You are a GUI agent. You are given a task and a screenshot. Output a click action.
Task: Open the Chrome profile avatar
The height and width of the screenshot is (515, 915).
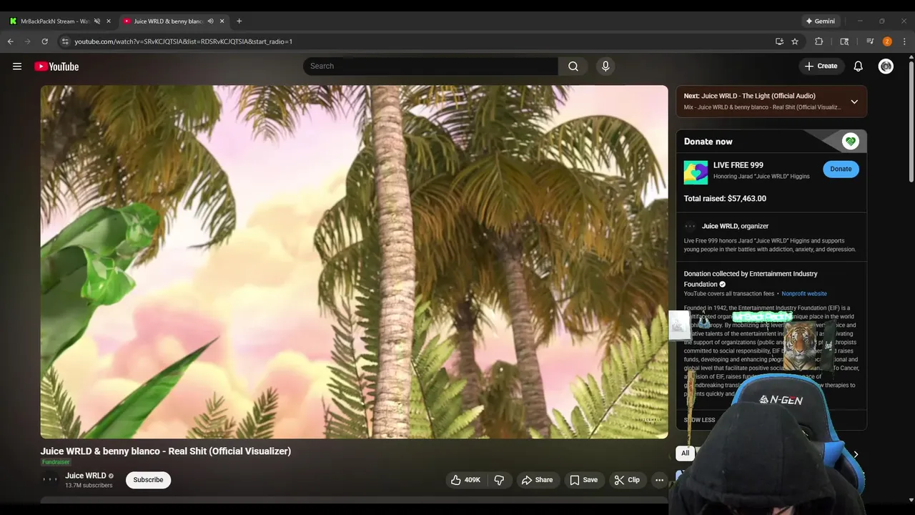tap(887, 41)
